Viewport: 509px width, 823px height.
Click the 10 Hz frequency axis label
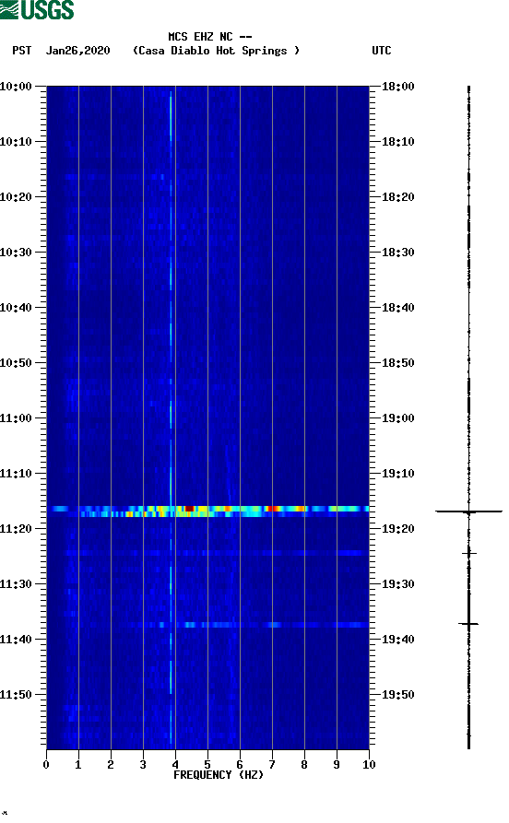click(x=369, y=765)
